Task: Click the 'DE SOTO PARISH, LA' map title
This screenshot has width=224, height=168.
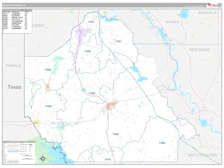Action: [14, 5]
